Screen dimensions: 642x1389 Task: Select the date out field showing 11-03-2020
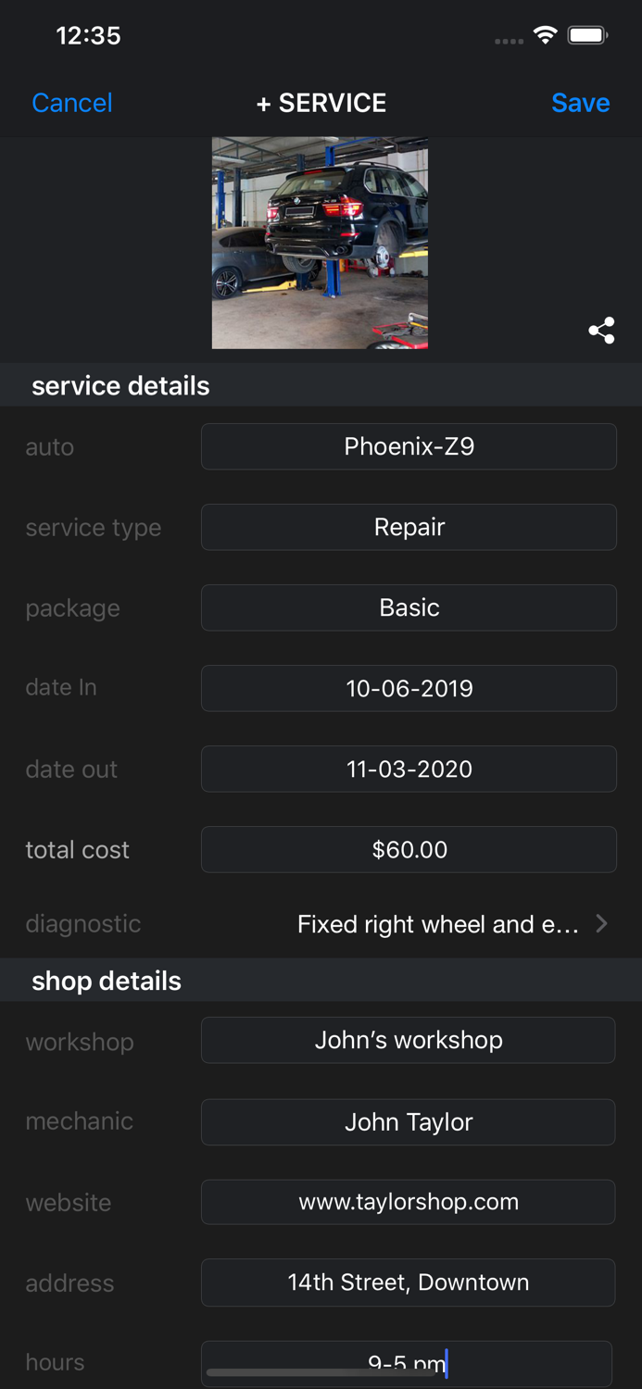tap(409, 769)
